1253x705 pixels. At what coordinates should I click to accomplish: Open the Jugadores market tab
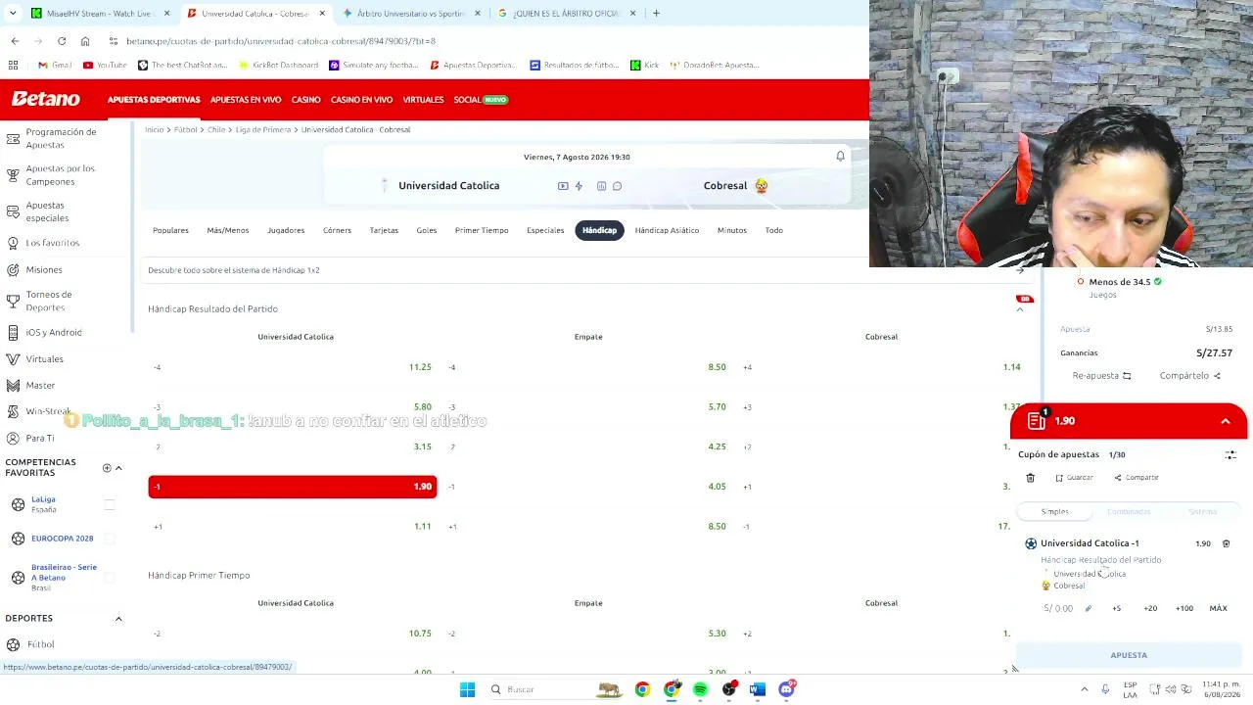pos(286,230)
